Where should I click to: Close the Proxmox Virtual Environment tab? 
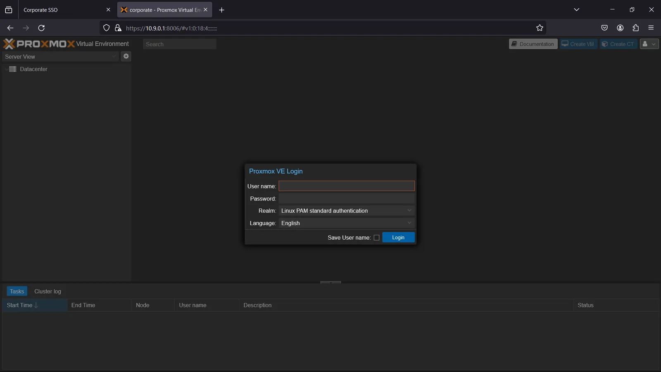coord(205,10)
